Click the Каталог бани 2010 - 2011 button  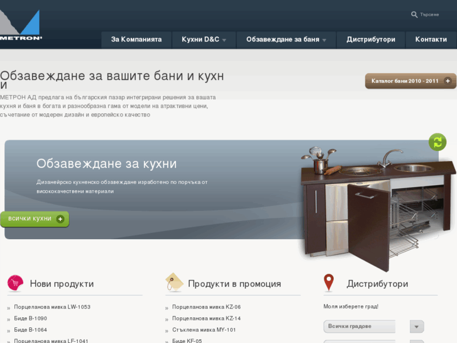[x=410, y=81]
